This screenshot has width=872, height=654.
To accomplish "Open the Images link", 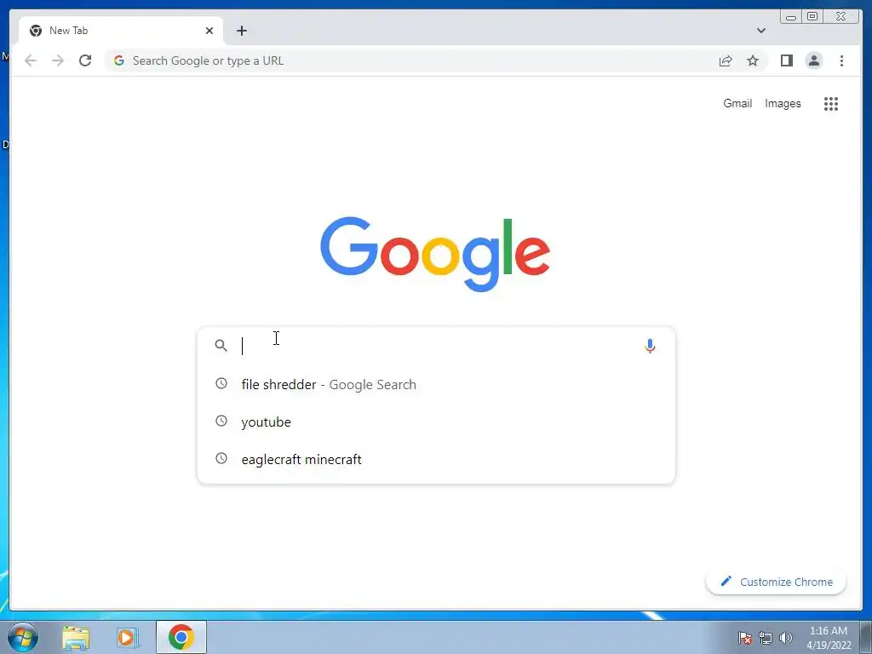I will pos(783,103).
